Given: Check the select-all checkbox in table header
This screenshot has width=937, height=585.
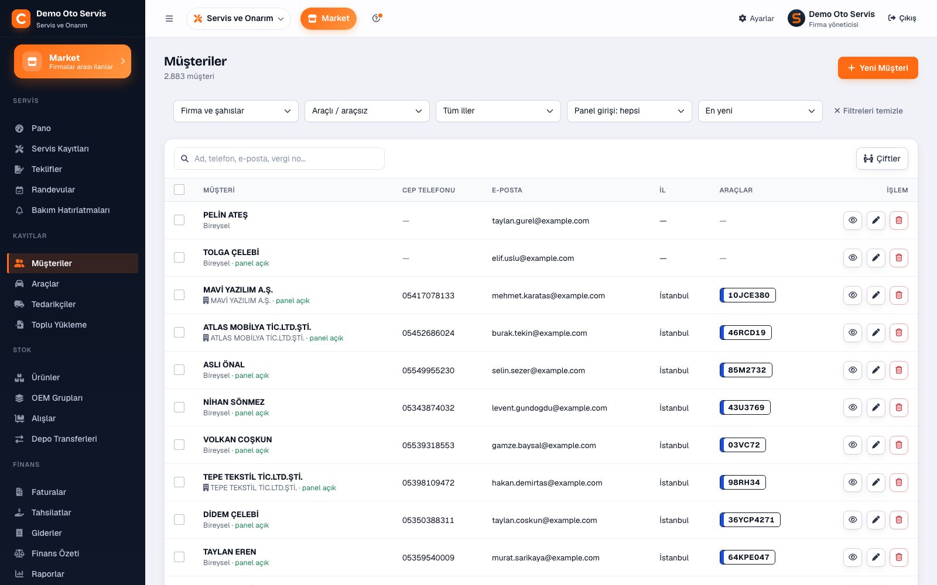Looking at the screenshot, I should (x=179, y=190).
